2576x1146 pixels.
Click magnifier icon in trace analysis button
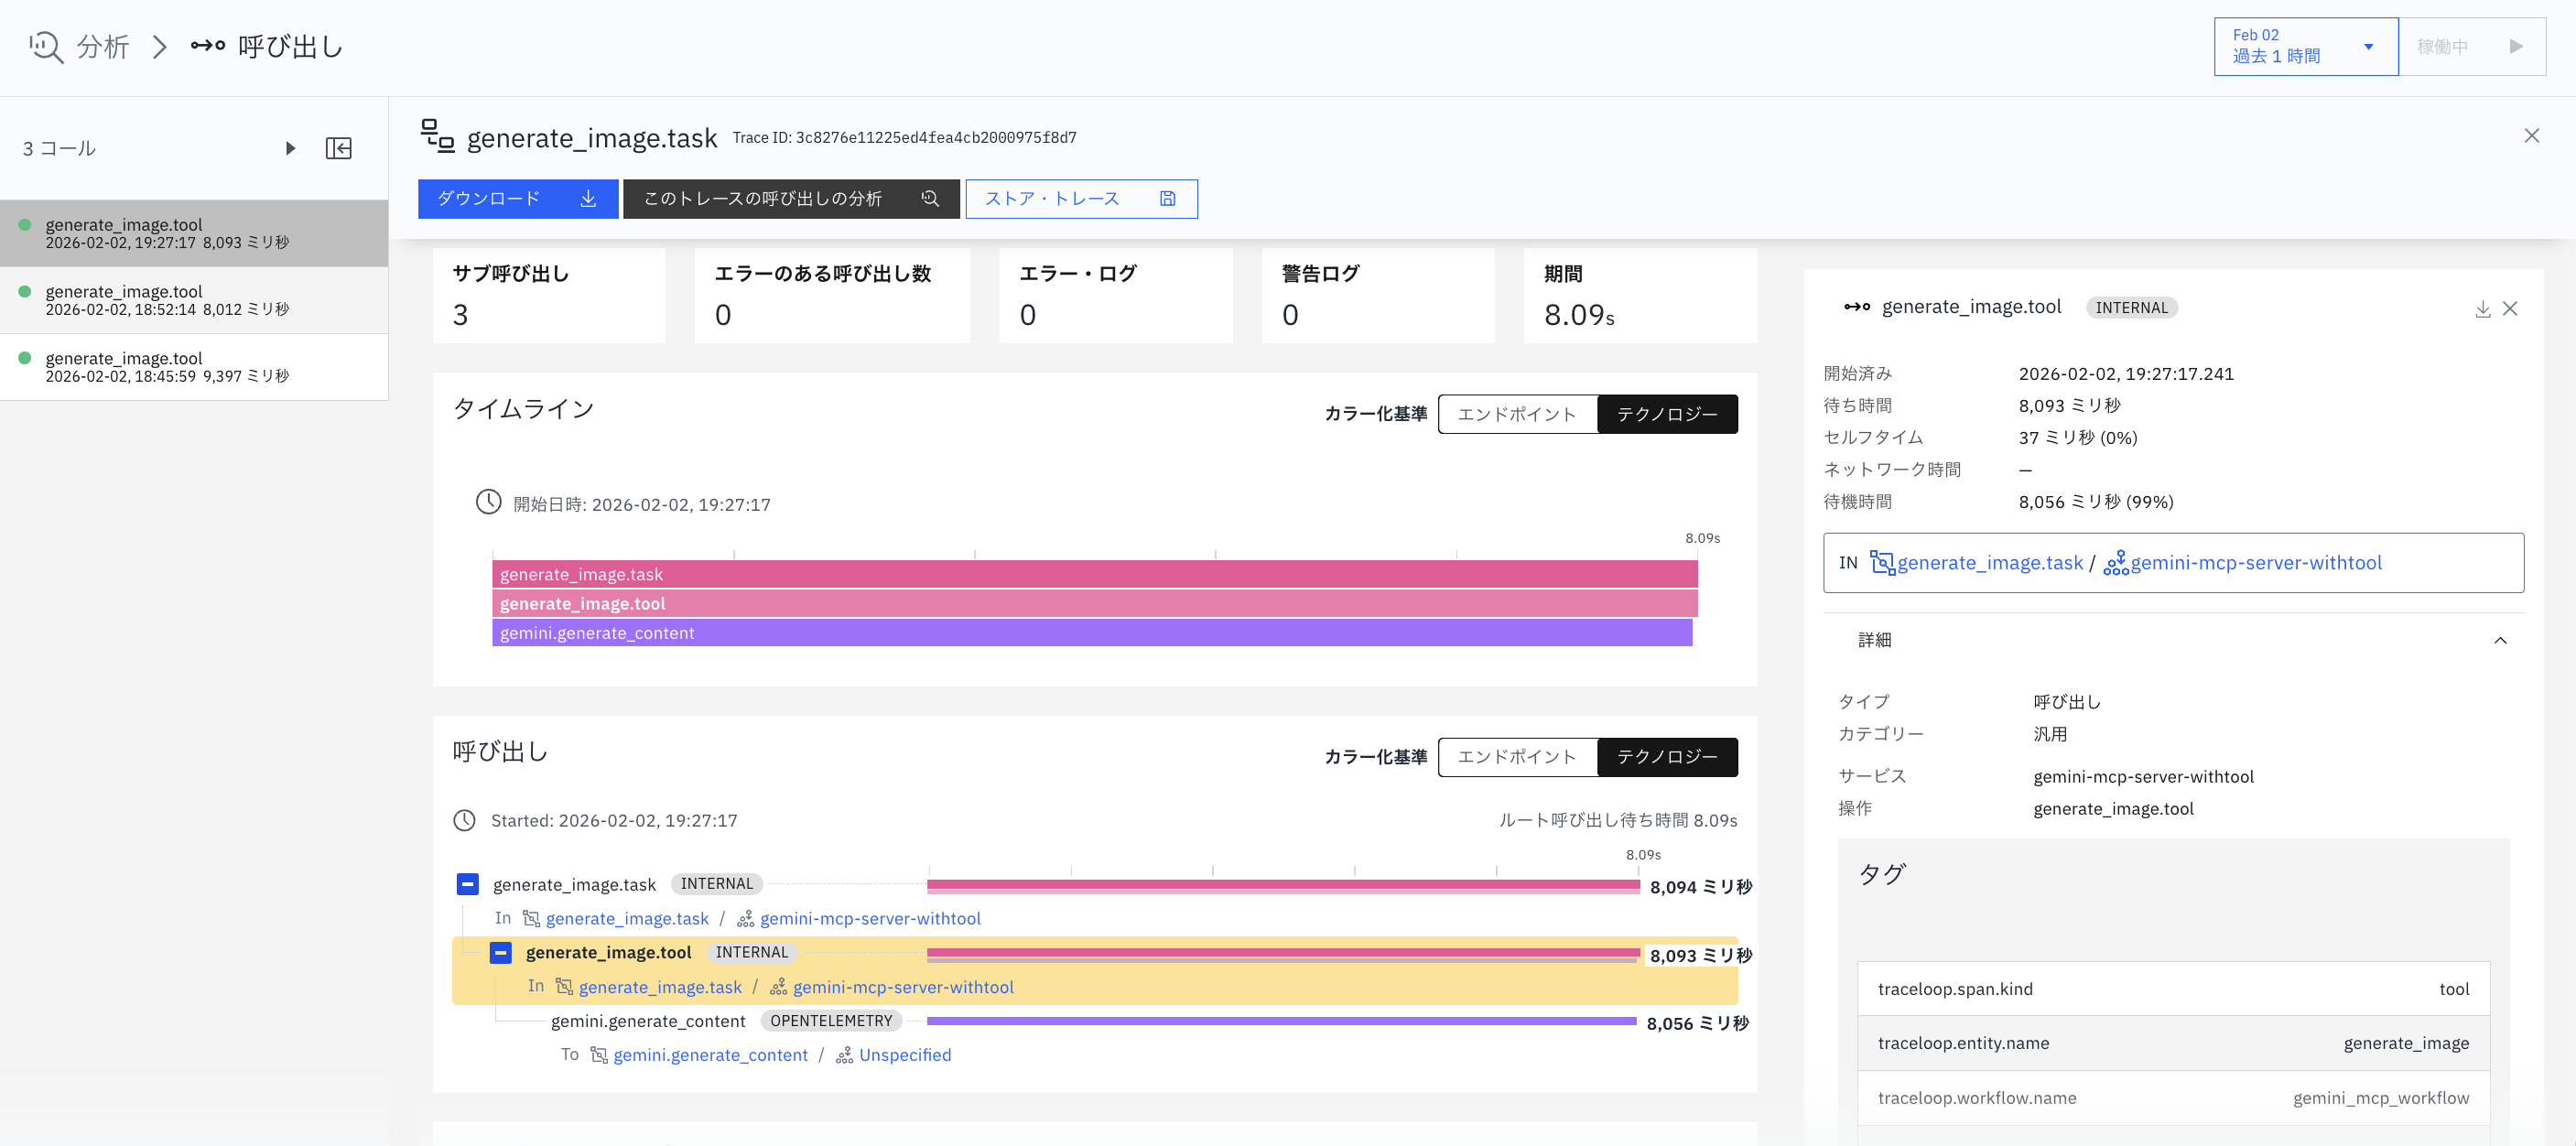tap(930, 198)
